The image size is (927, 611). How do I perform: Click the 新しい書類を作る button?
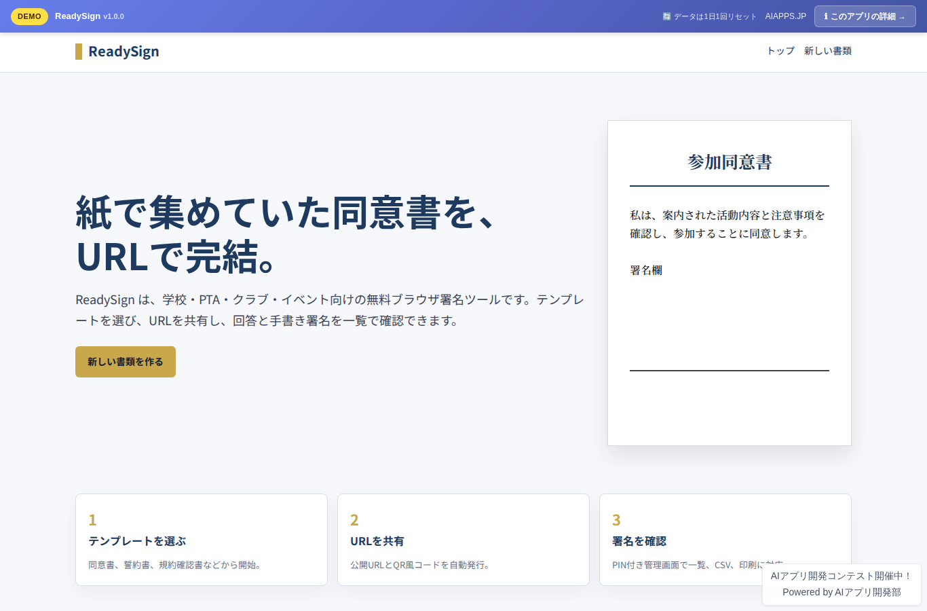pyautogui.click(x=126, y=362)
